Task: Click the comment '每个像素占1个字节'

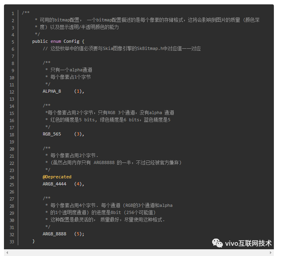Action: [68, 77]
